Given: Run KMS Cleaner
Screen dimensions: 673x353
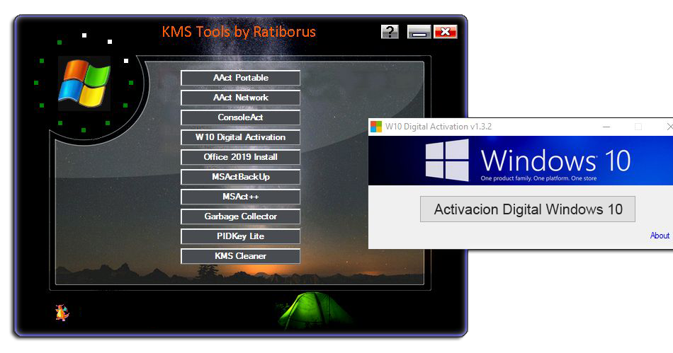Looking at the screenshot, I should (x=240, y=256).
